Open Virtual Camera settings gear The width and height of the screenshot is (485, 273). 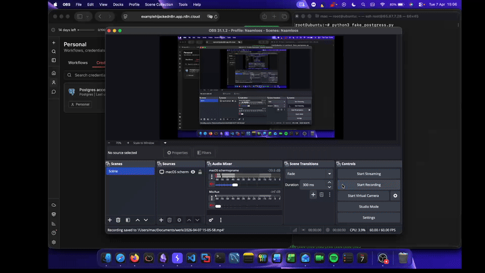coord(395,196)
